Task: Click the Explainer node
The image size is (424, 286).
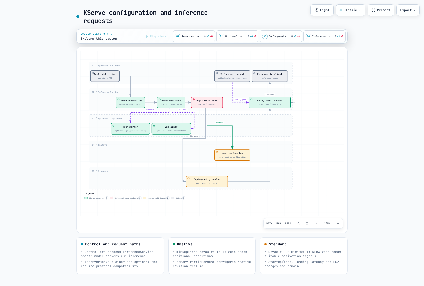Action: point(171,129)
